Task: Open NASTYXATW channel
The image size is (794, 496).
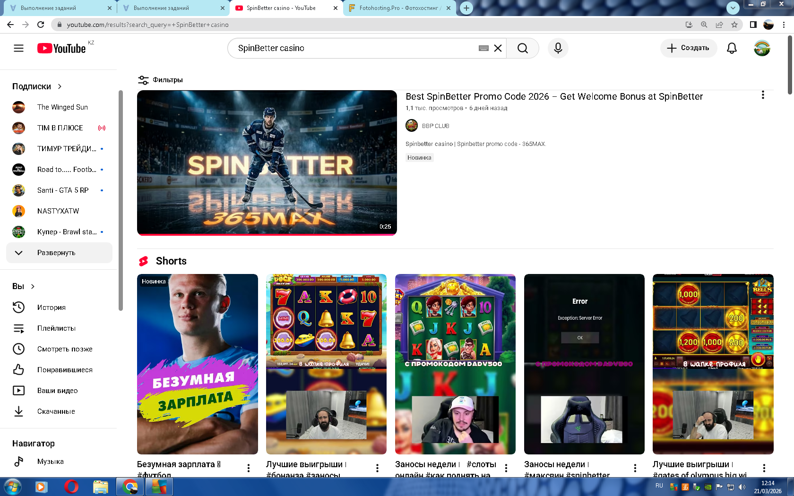Action: [60, 211]
